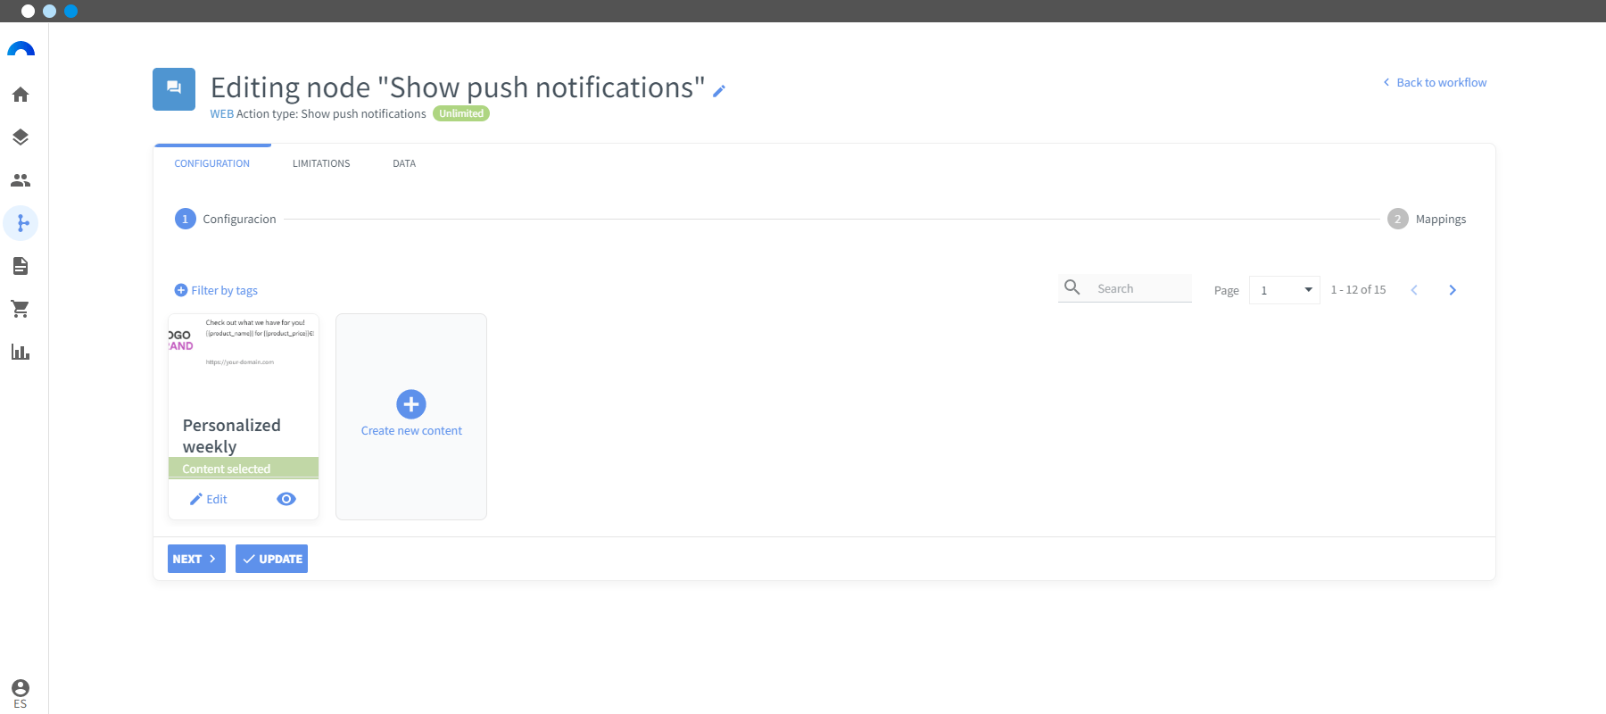Open the Page number dropdown

point(1284,290)
